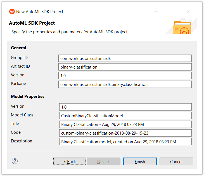Close the New AutoML SDK Project dialog

tap(189, 11)
